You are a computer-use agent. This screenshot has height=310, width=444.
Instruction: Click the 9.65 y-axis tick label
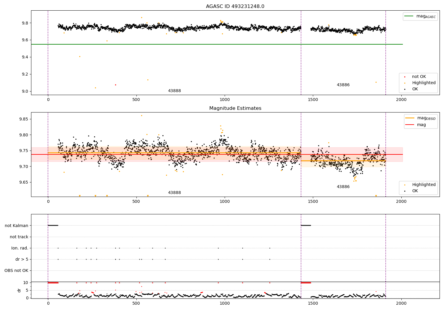tap(24, 182)
